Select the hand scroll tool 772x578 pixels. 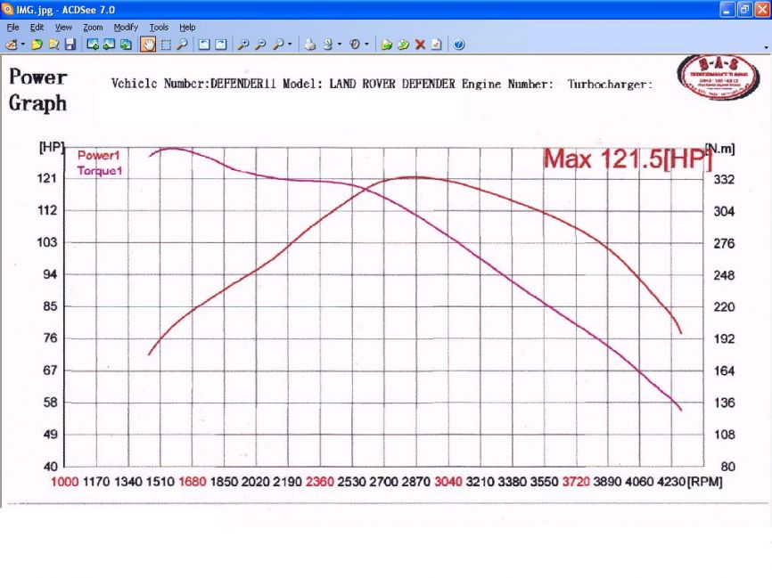coord(148,45)
